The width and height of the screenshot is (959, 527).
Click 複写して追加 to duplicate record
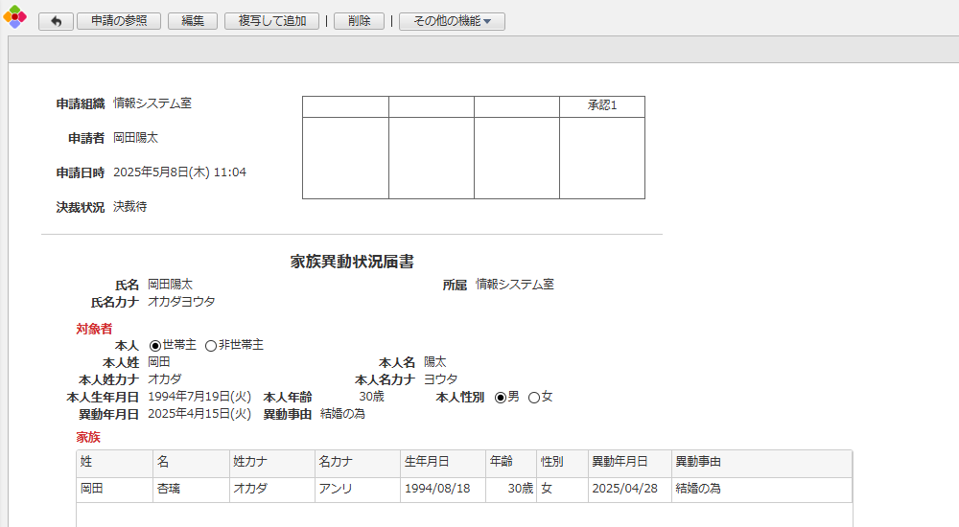pos(271,21)
